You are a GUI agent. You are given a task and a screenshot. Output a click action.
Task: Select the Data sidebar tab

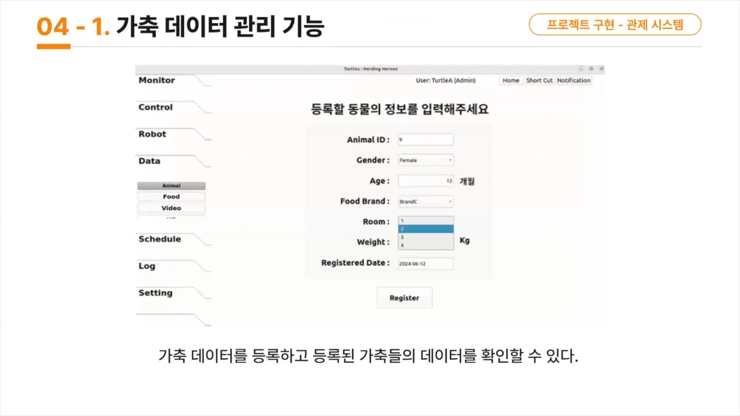click(150, 161)
